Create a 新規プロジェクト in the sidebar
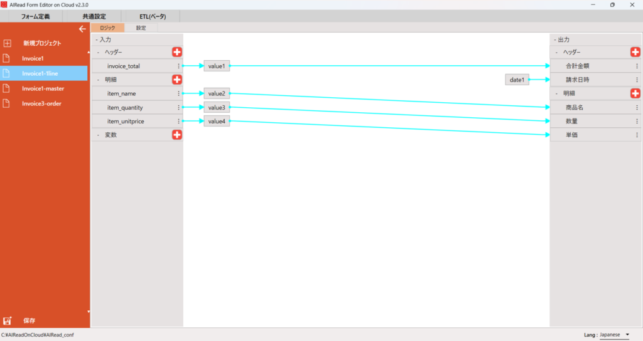 [x=41, y=43]
